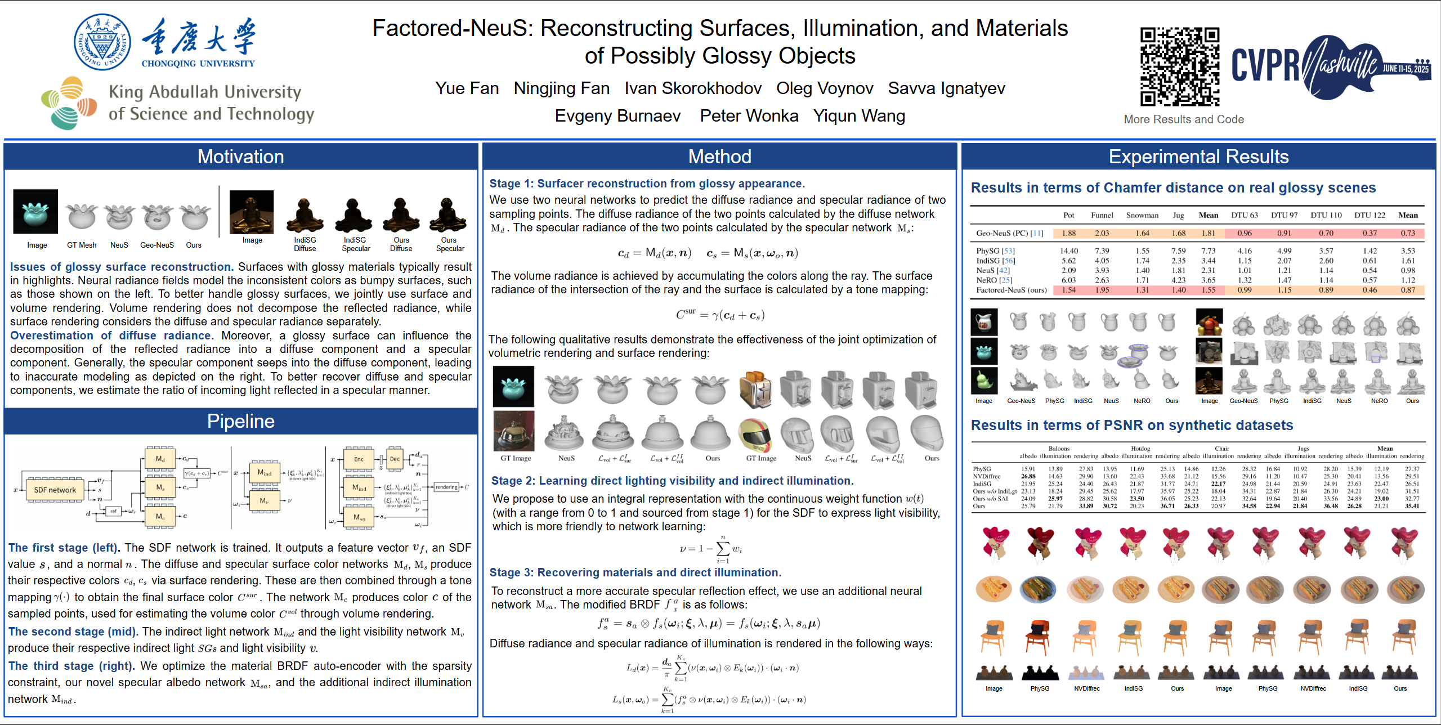Viewport: 1441px width, 725px height.
Task: Click the Stage 2 heading about light visibility
Action: coord(672,481)
